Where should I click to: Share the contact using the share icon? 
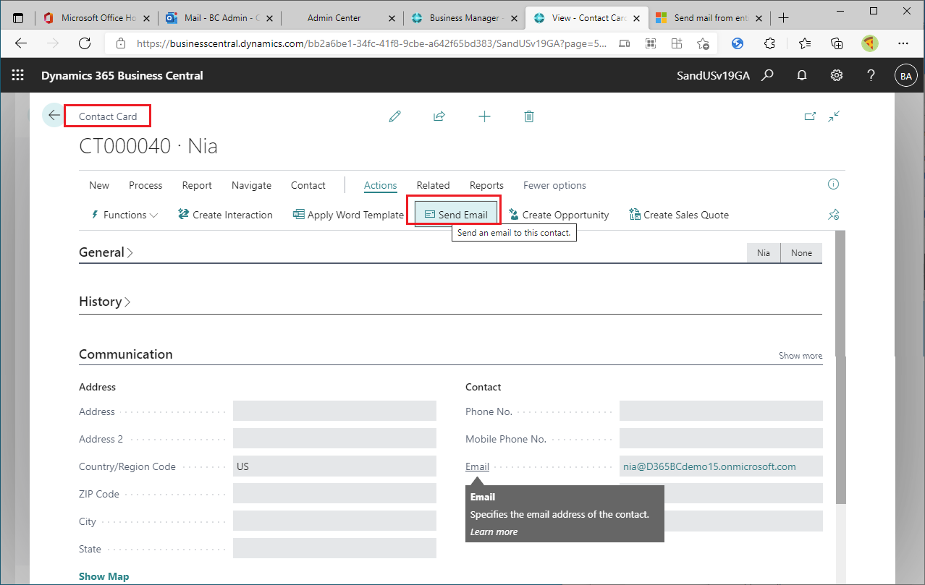(x=439, y=116)
